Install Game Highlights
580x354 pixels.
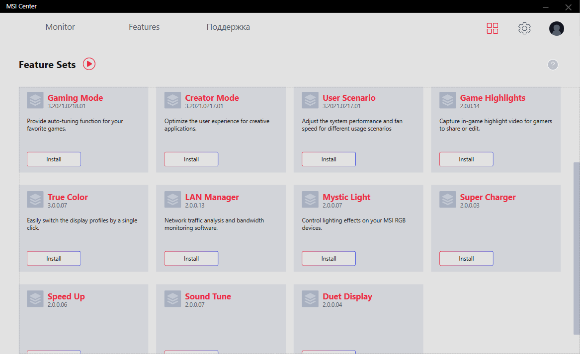466,159
